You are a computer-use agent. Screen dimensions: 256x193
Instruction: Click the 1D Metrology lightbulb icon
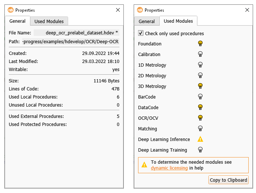pos(200,65)
